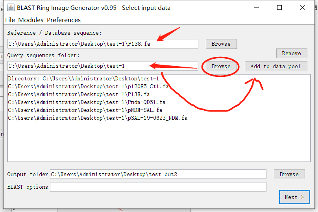This screenshot has height=212, width=318.
Task: Click the BLAST options text field
Action: click(158, 187)
